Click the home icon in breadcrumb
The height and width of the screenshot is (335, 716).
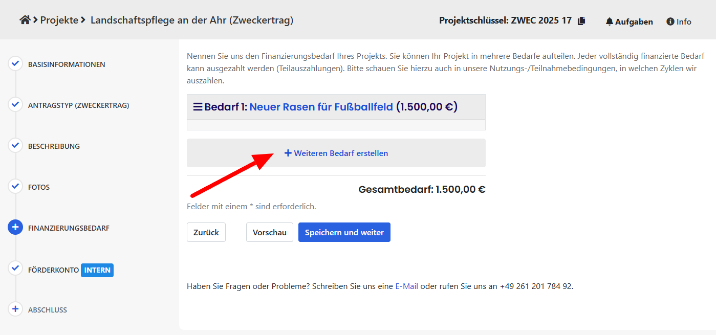point(25,20)
